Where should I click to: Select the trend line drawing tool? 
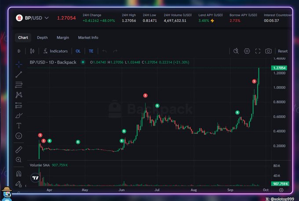tap(18, 75)
